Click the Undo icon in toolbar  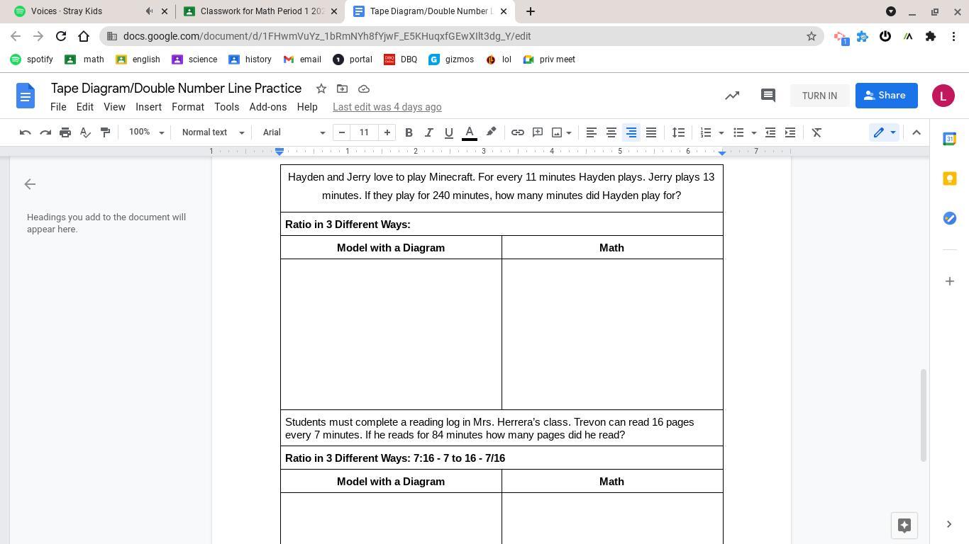coord(26,132)
